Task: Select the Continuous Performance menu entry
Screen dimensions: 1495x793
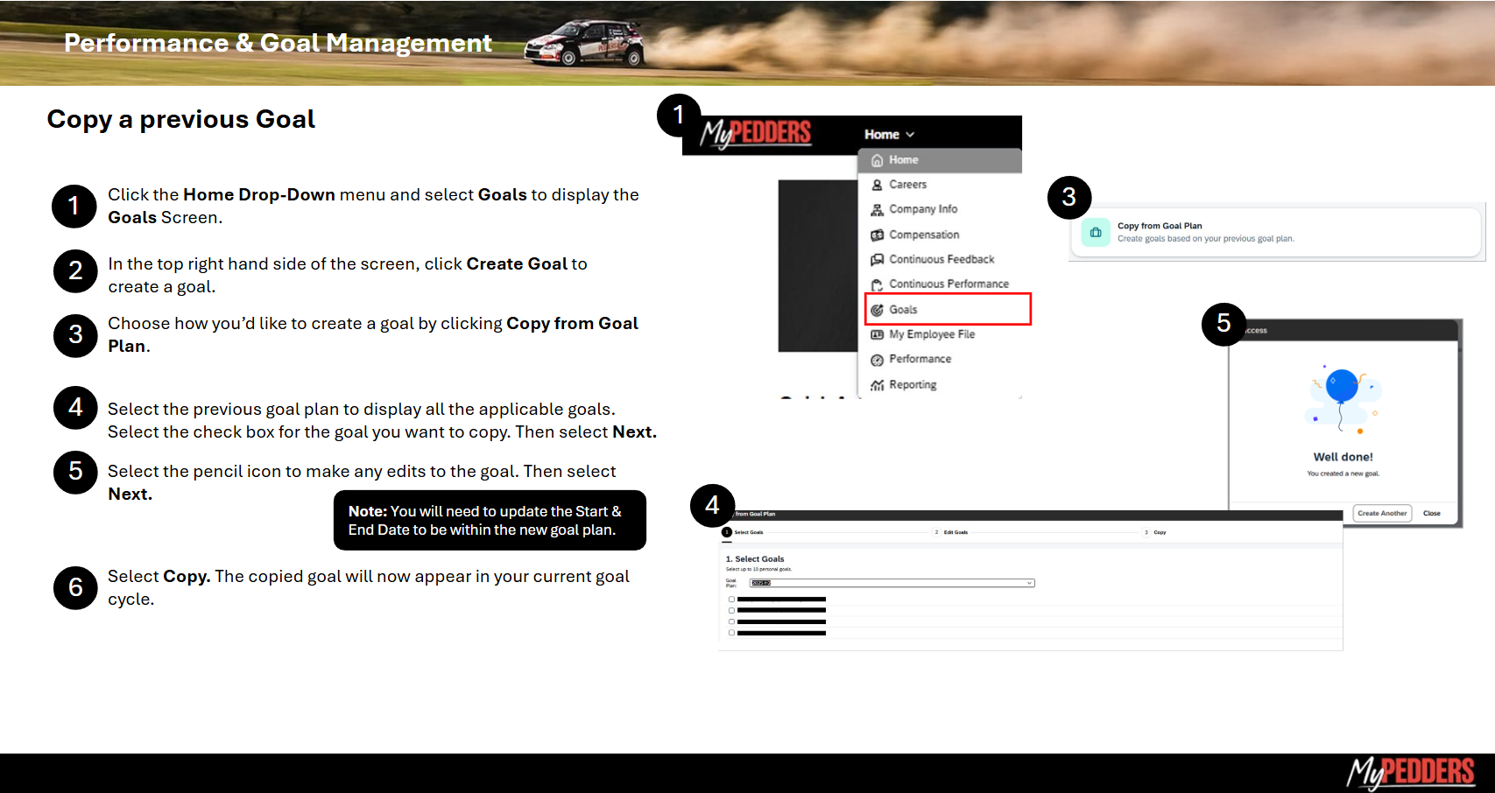Action: point(948,284)
